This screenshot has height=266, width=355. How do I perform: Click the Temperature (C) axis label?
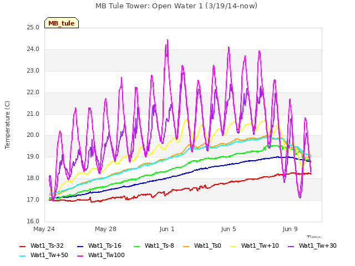click(7, 125)
